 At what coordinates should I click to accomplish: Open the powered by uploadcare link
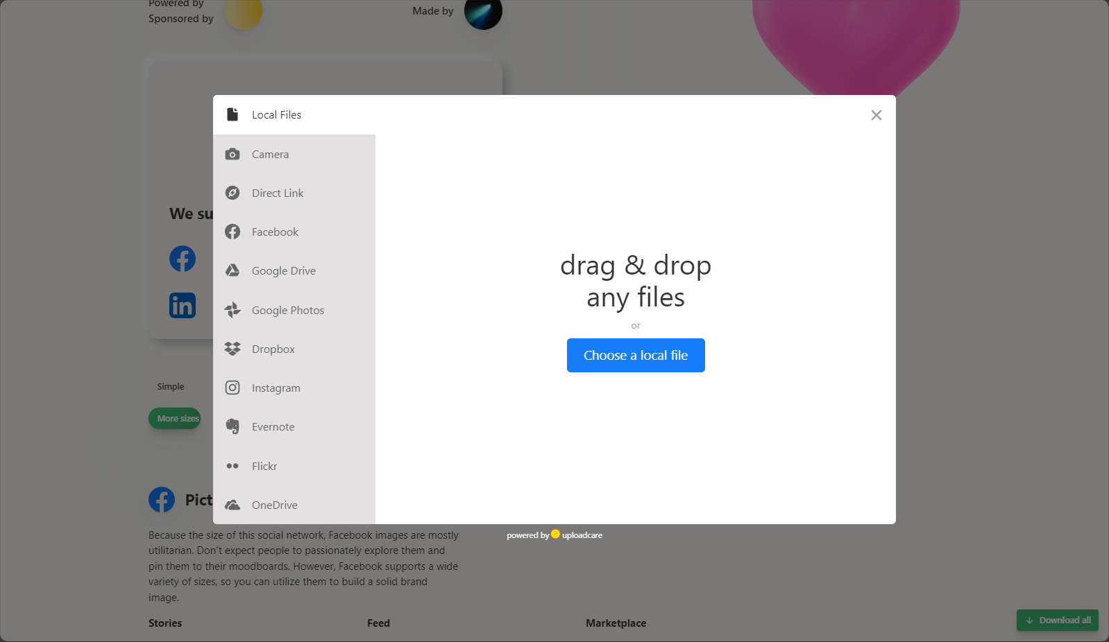554,535
